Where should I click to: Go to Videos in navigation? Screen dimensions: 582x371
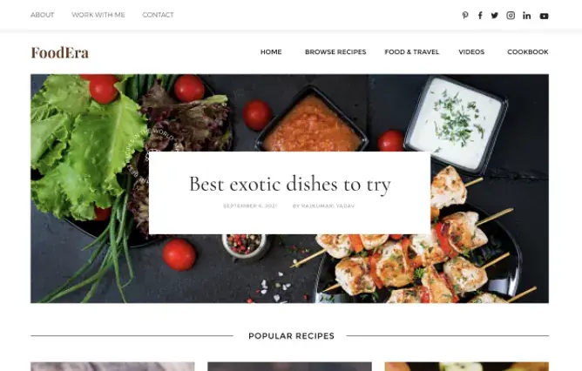click(471, 52)
